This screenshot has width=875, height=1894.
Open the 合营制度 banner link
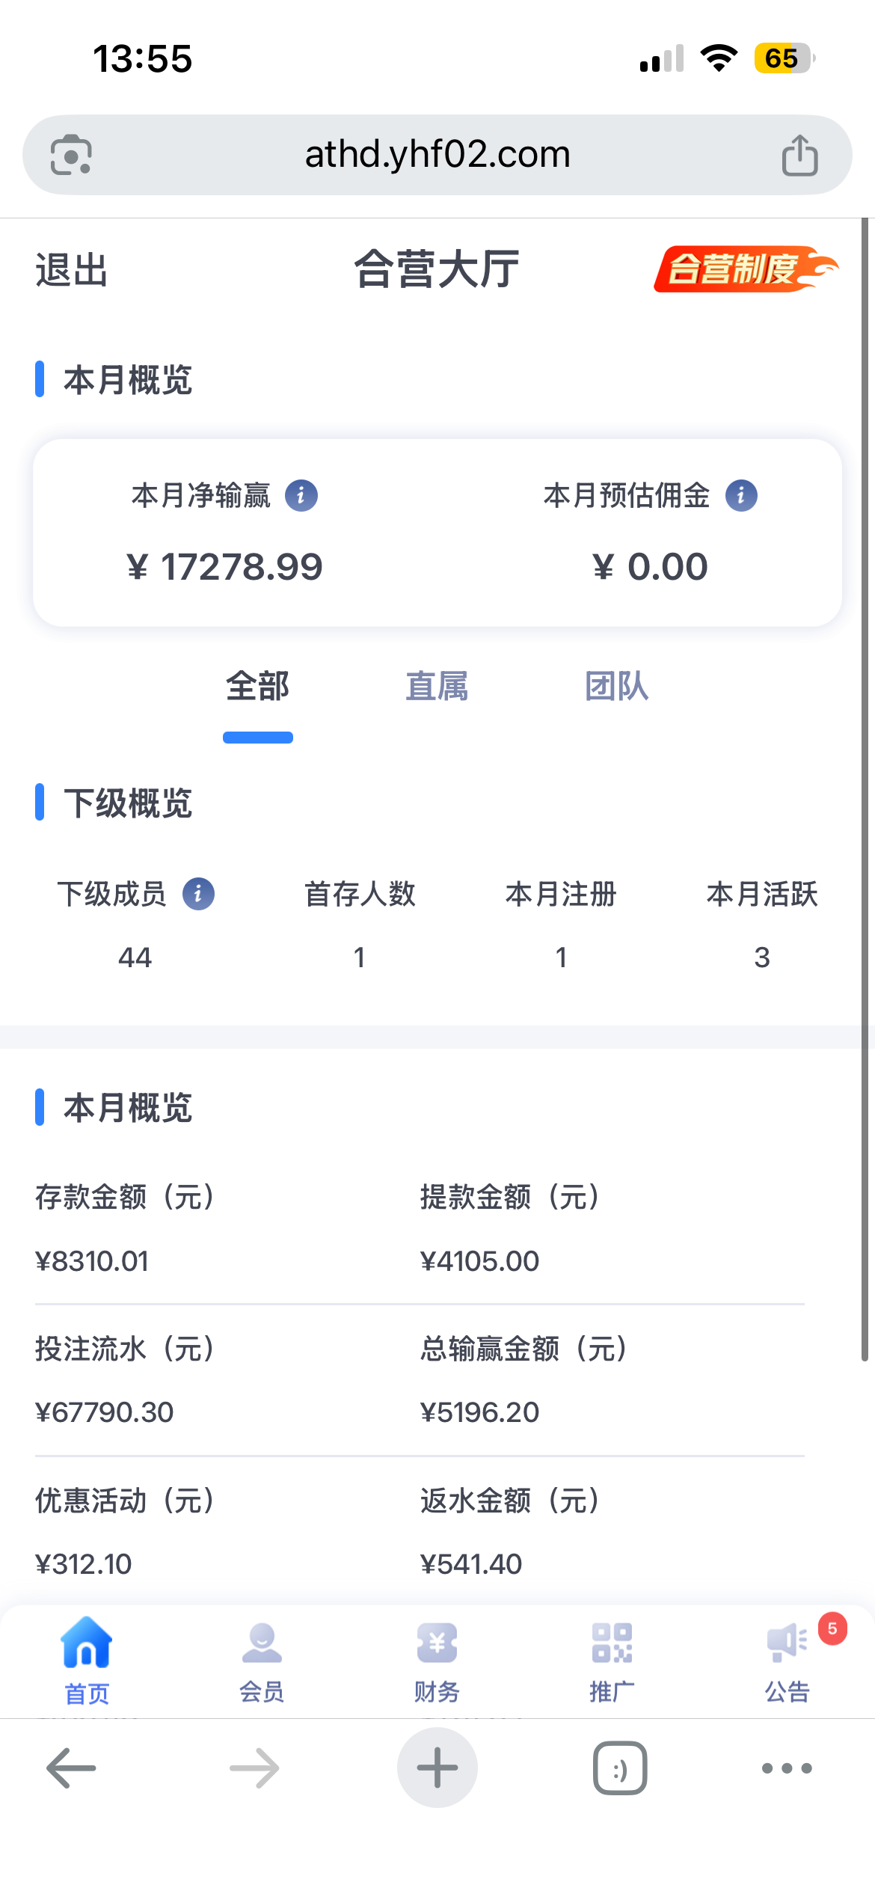(x=745, y=269)
